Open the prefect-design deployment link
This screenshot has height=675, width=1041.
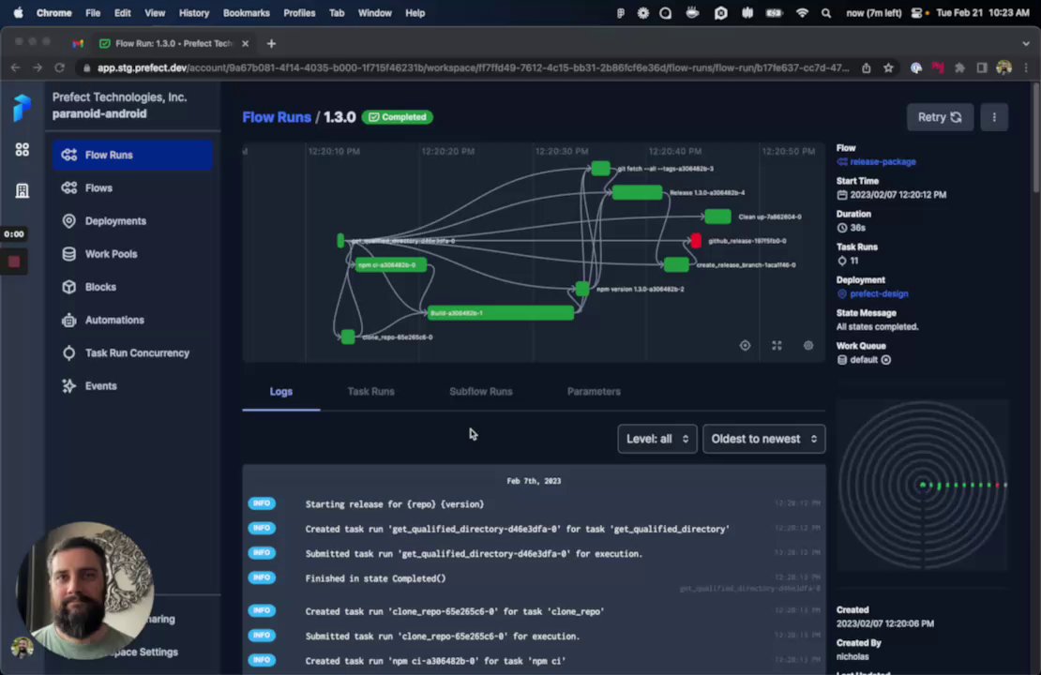(879, 293)
